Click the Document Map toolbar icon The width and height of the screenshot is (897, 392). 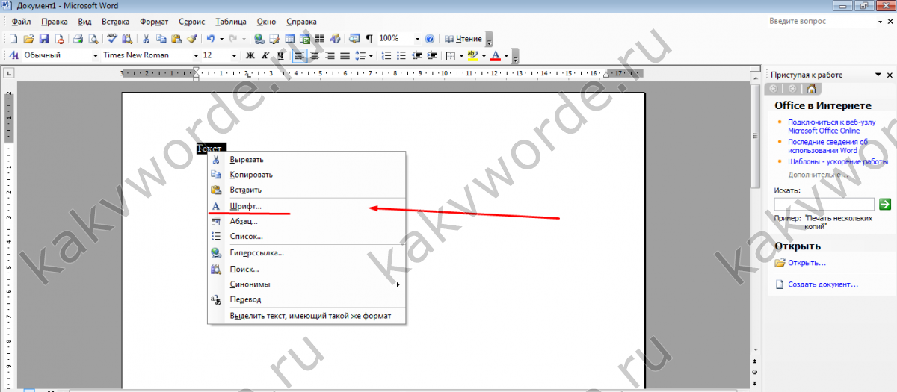click(354, 38)
